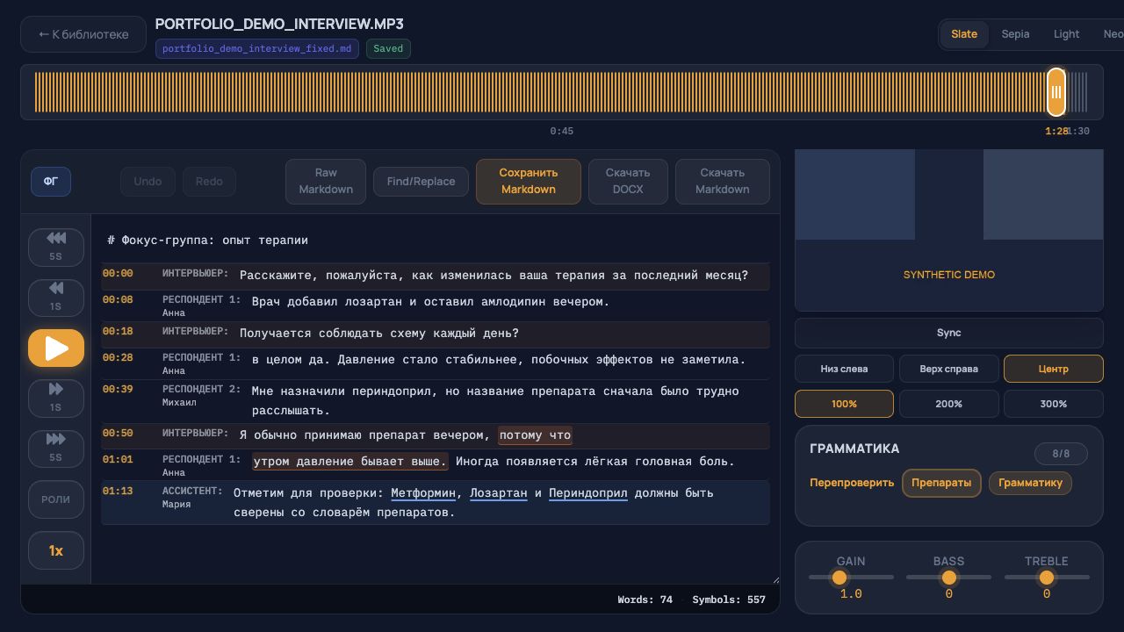Jump to timestamp 00:39

[118, 390]
